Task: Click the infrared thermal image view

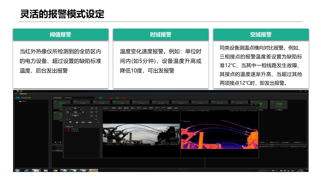Action: 220,134
